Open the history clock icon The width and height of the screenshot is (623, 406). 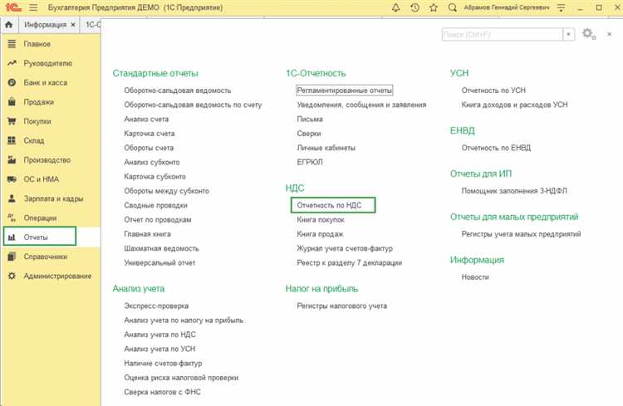(415, 7)
